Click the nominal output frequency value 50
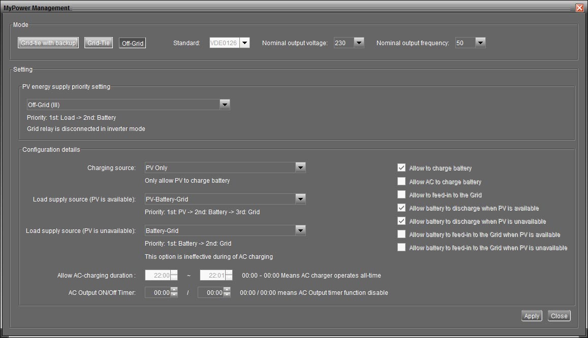This screenshot has height=338, width=588. [x=466, y=43]
